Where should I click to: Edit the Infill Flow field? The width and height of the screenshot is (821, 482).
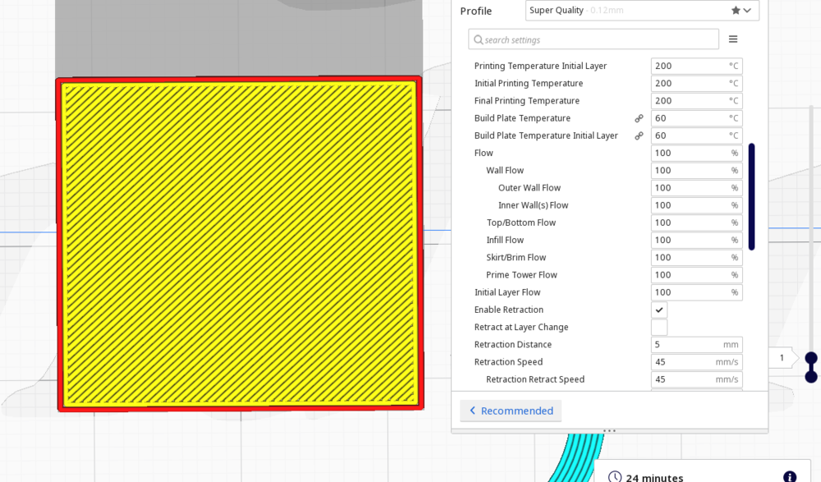coord(696,240)
